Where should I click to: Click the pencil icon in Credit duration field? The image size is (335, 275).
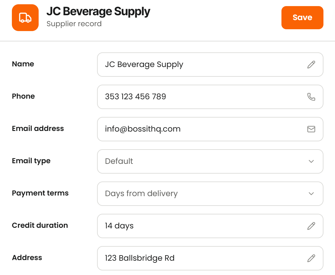311,226
